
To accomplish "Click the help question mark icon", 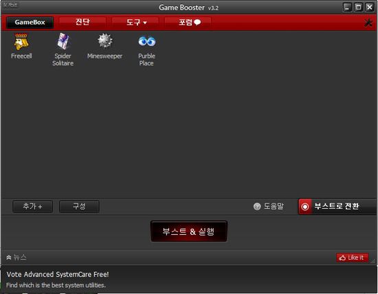I will 257,207.
